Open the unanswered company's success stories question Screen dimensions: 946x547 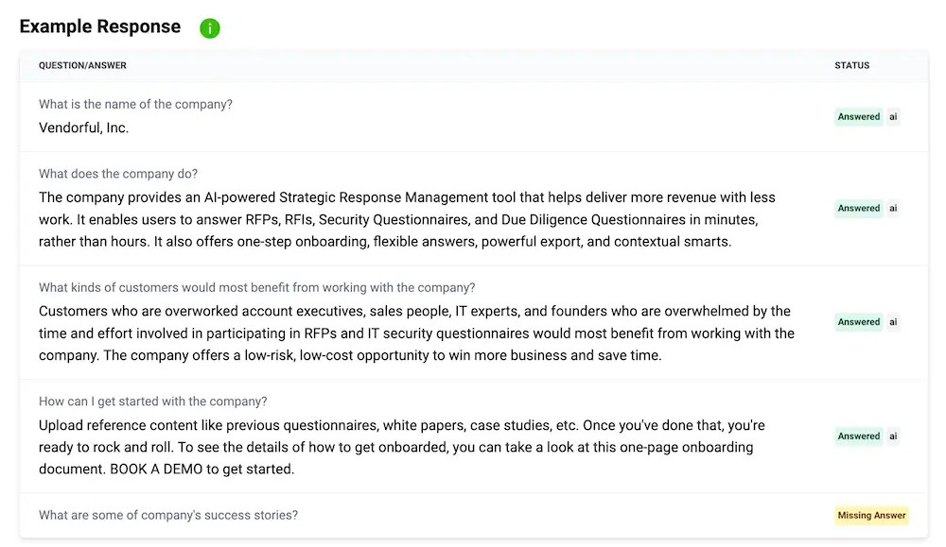[168, 516]
